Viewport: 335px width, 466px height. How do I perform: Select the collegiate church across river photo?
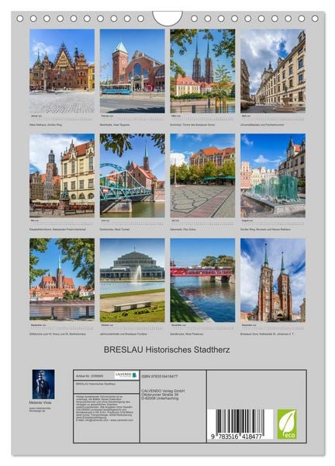[62, 280]
